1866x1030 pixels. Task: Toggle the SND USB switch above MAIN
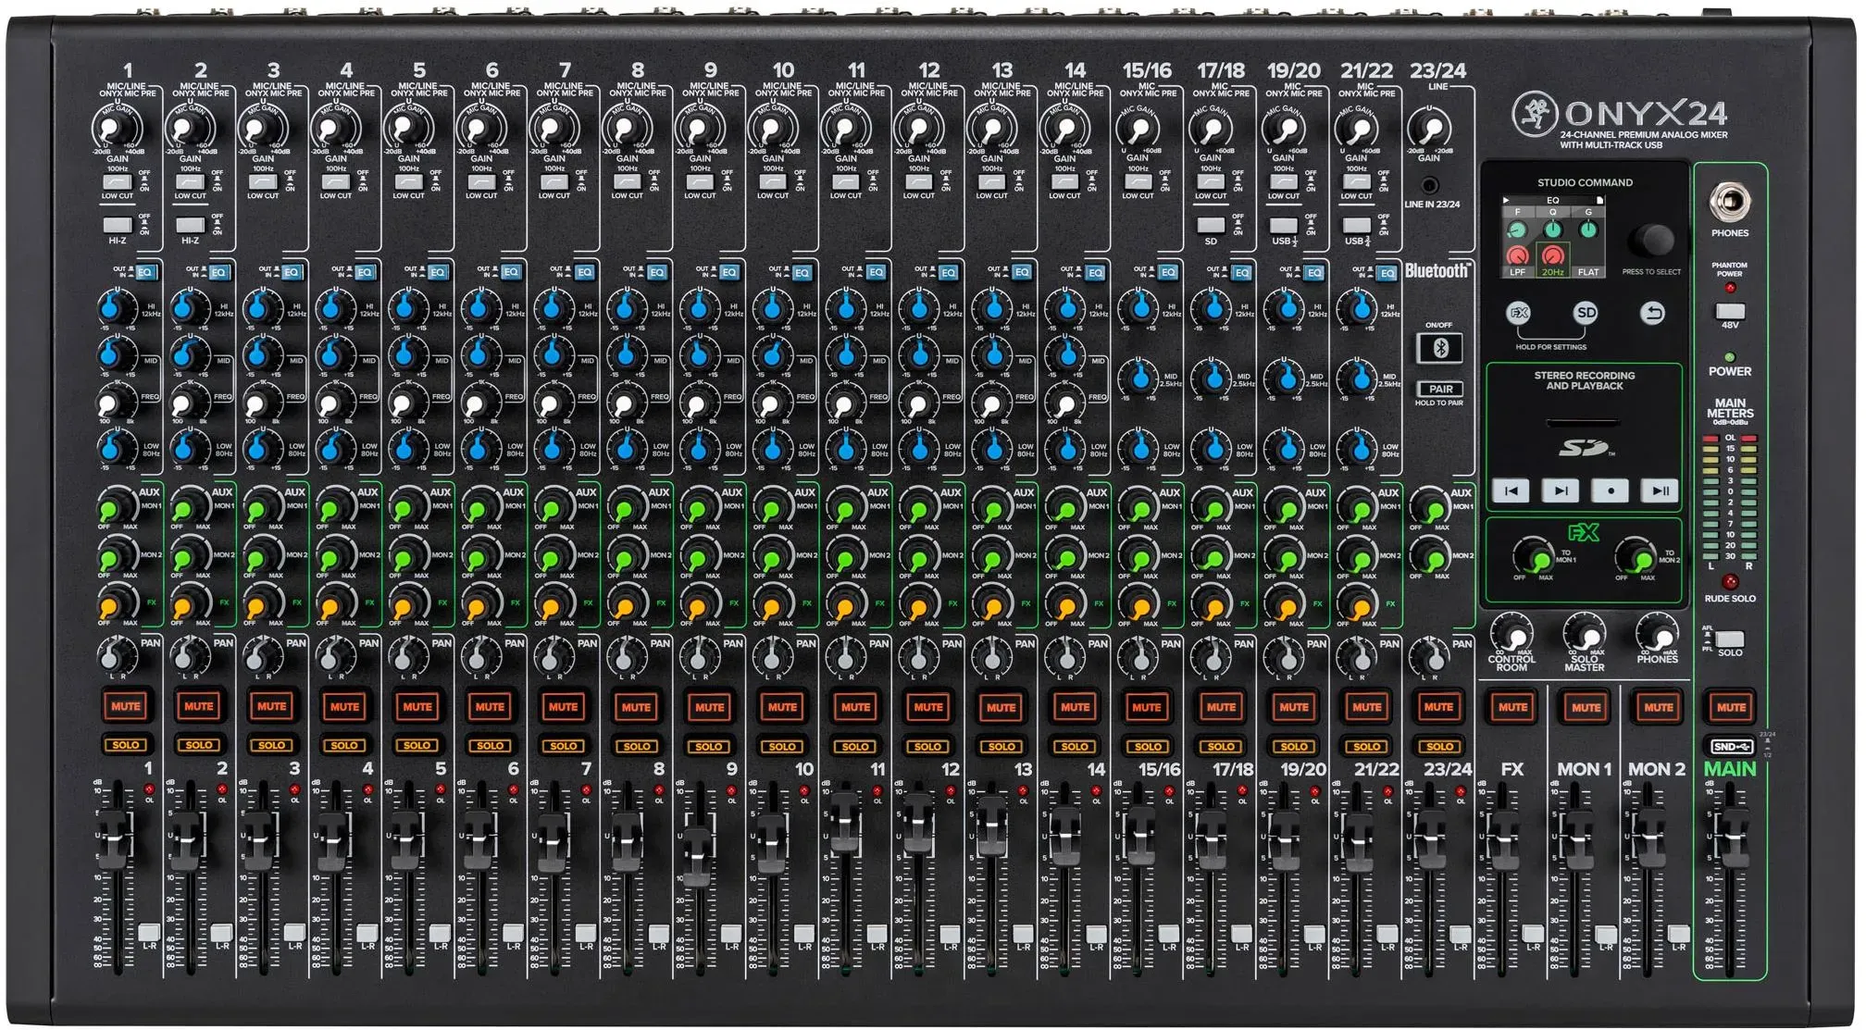pos(1731,747)
